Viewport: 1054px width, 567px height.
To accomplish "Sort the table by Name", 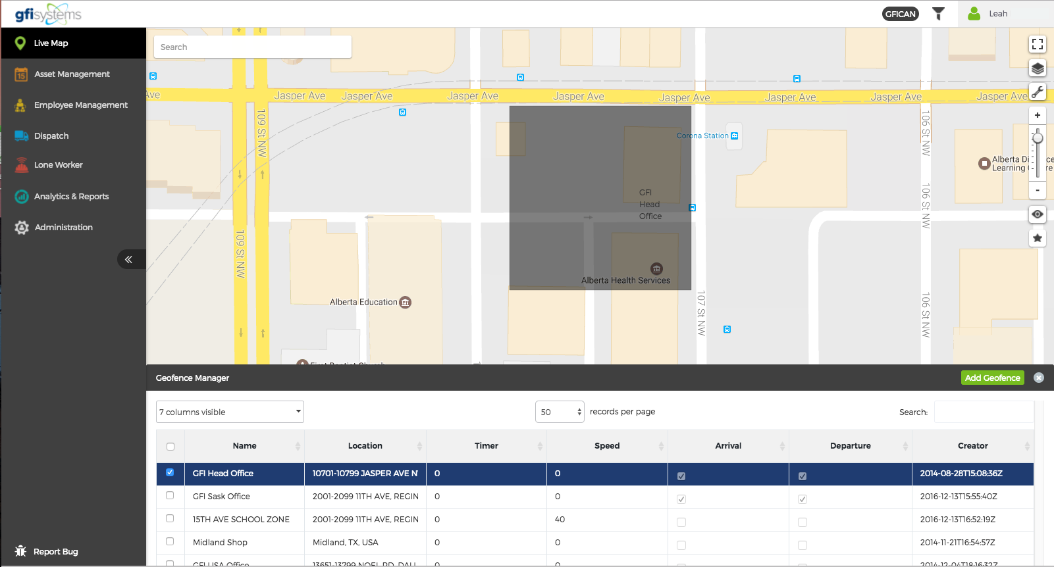I will click(244, 446).
